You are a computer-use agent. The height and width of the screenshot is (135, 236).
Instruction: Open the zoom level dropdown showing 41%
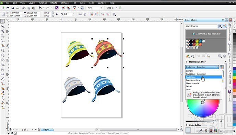pyautogui.click(x=101, y=8)
